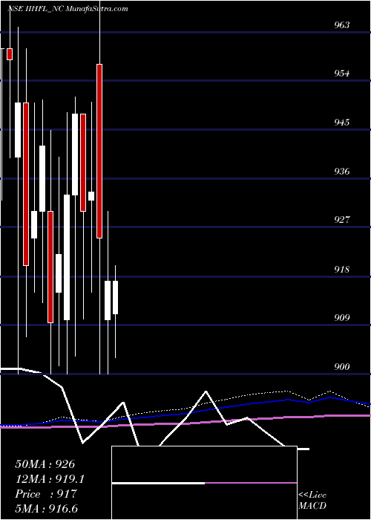Click the 963 price axis label
This screenshot has width=371, height=520.
coord(341,25)
